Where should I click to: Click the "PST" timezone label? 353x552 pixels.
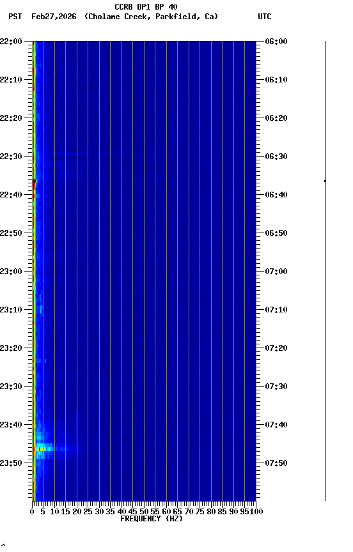click(x=15, y=17)
